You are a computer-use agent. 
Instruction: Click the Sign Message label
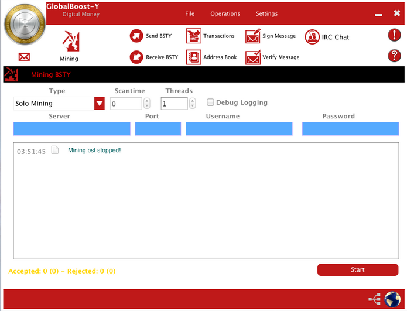pos(279,36)
